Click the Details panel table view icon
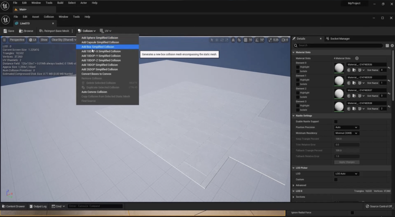The height and width of the screenshot is (217, 395). click(x=387, y=46)
